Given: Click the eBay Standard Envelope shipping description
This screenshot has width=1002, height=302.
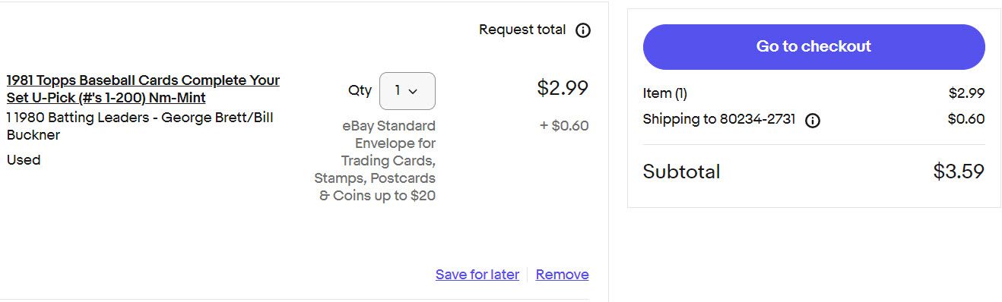Looking at the screenshot, I should (x=375, y=161).
